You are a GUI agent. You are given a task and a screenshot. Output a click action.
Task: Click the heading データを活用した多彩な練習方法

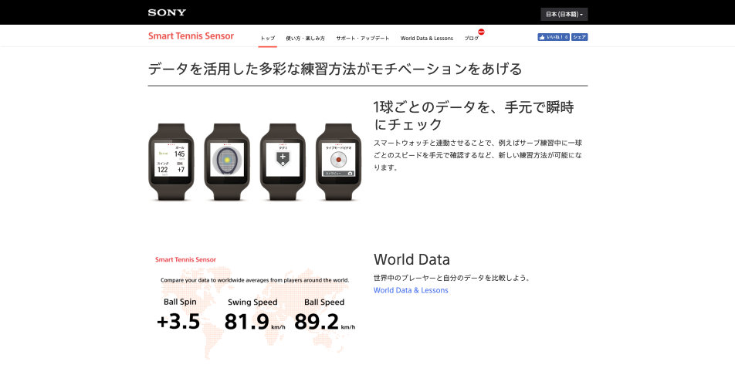coord(335,69)
